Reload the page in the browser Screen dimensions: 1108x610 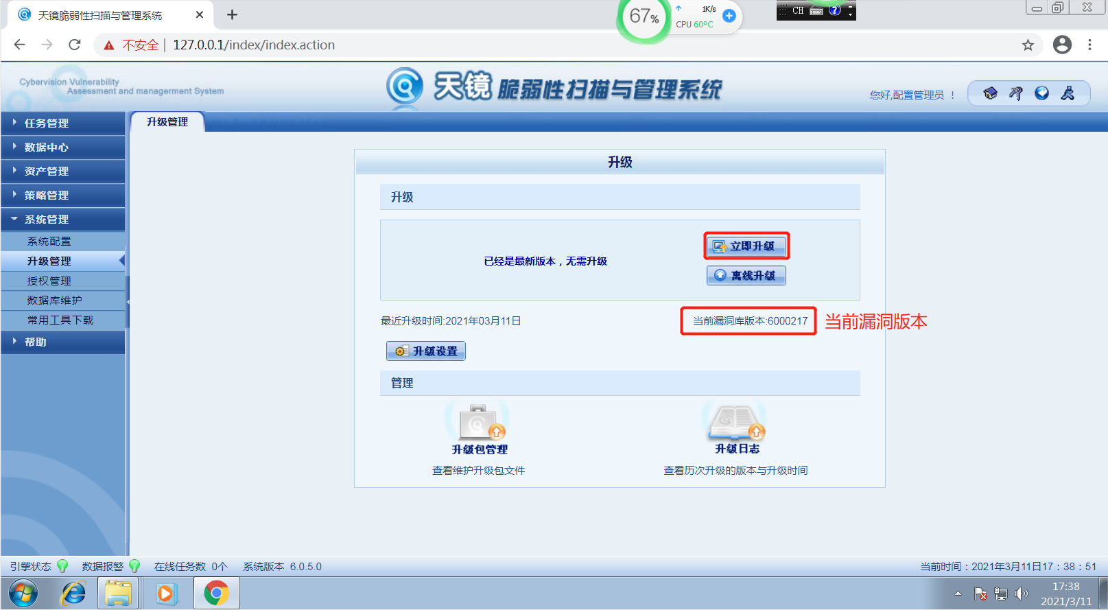pyautogui.click(x=75, y=45)
